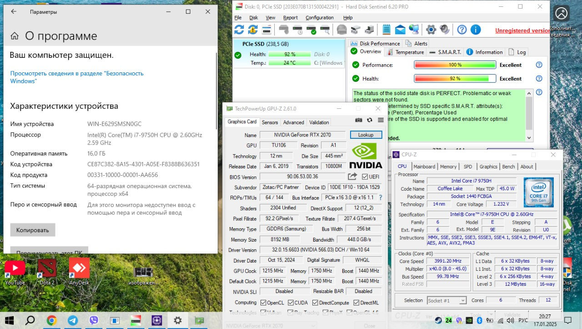Screen dimensions: 582x329
Task: Click the Lookup button in GPU-Z
Action: coord(366,135)
